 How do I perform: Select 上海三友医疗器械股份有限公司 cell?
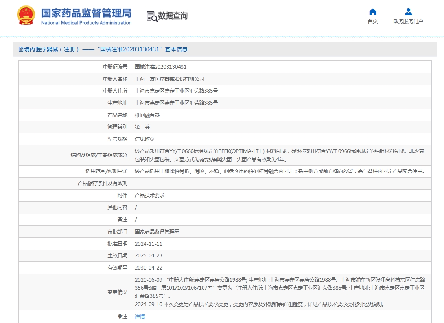tap(169, 79)
